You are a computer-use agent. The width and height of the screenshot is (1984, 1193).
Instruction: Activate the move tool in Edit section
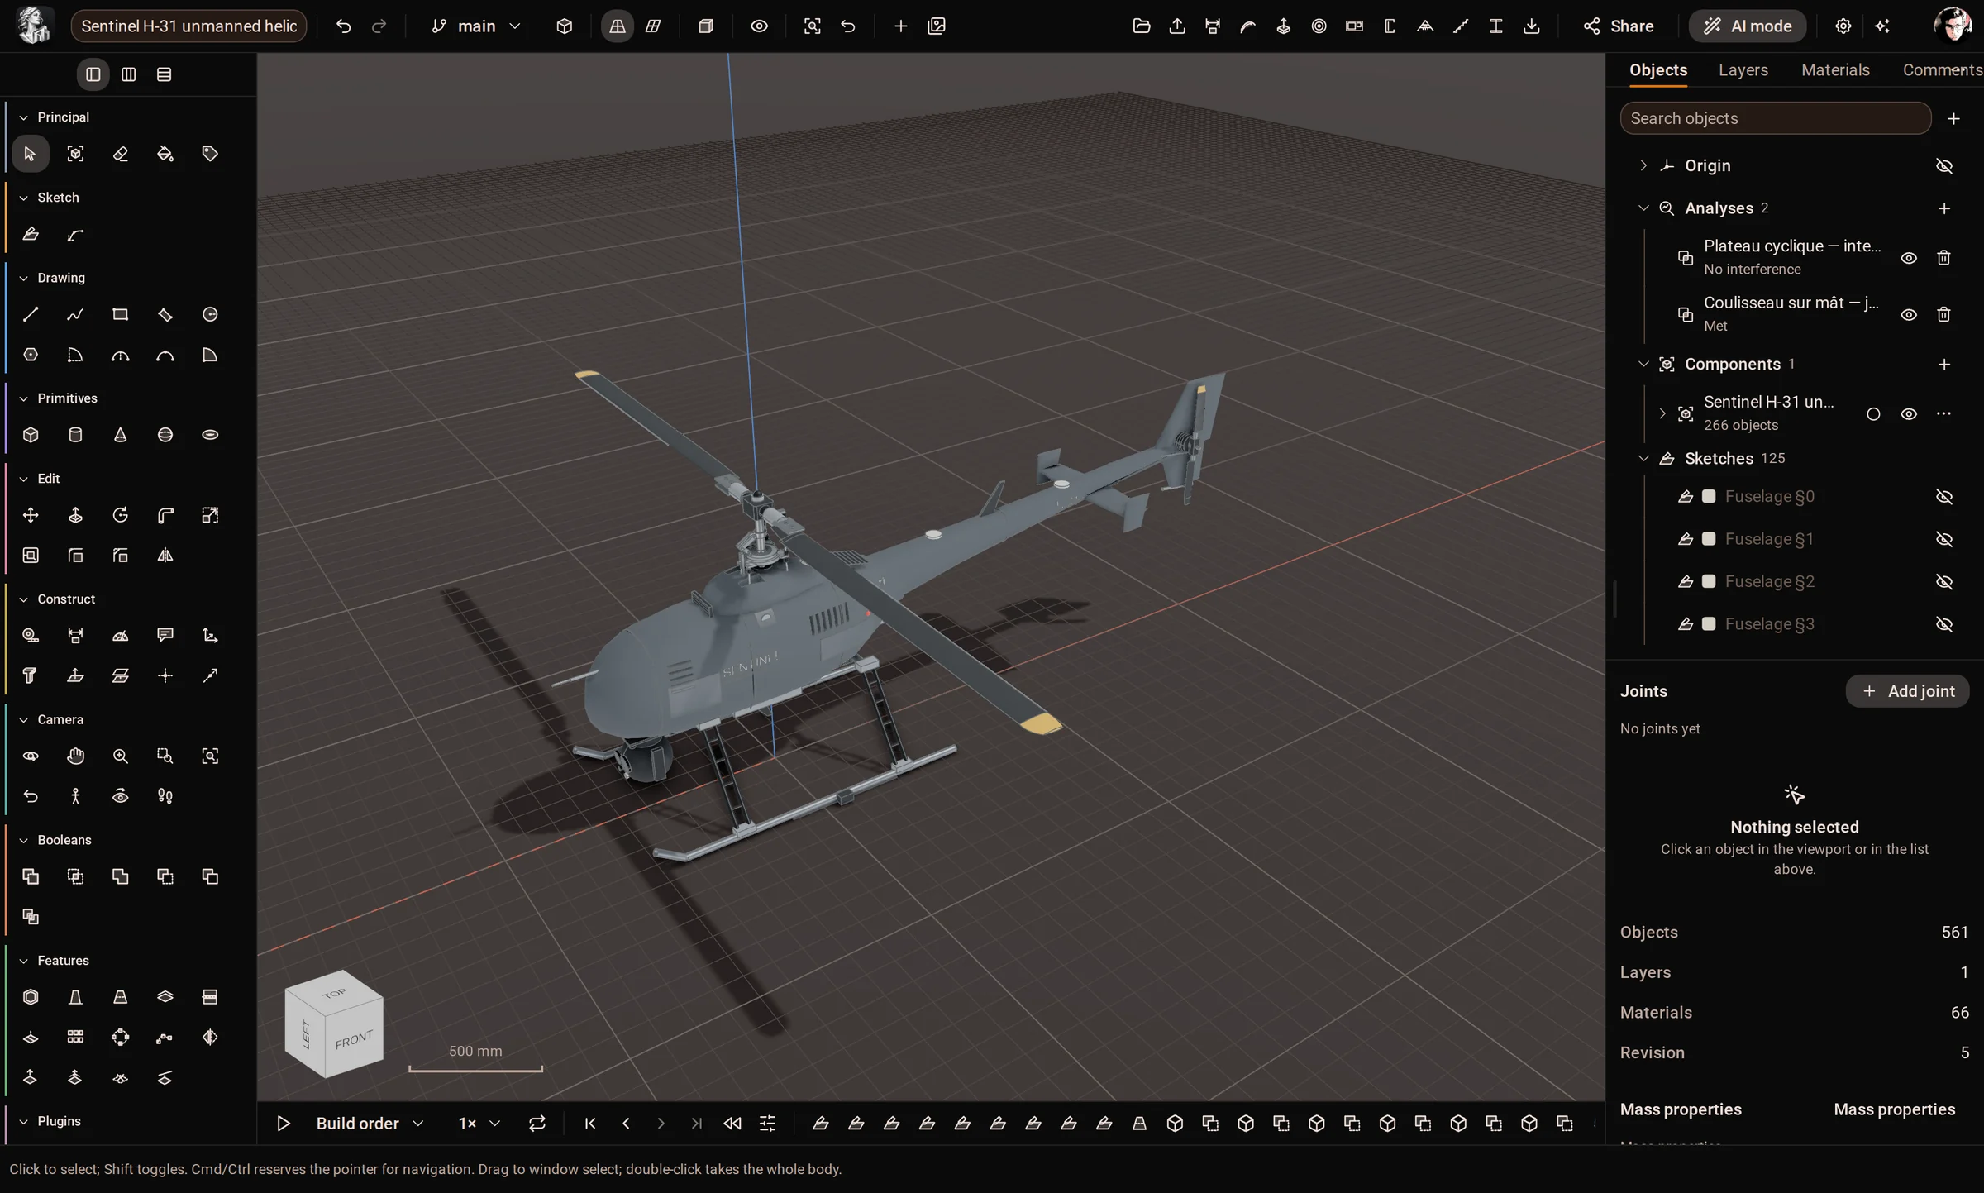[31, 515]
